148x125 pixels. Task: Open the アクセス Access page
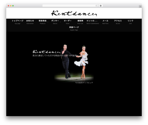coord(118,22)
